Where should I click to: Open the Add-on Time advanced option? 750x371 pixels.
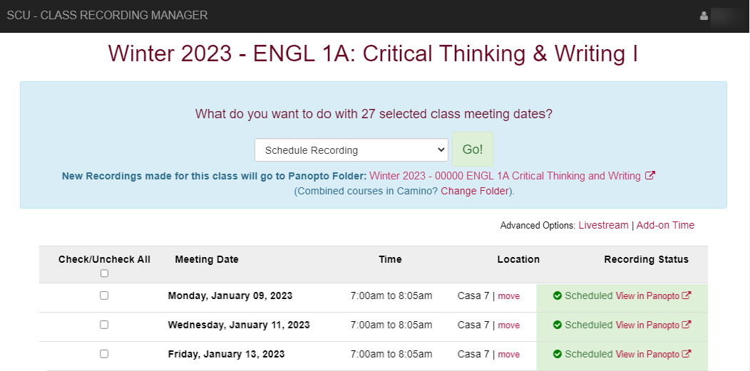(x=665, y=225)
